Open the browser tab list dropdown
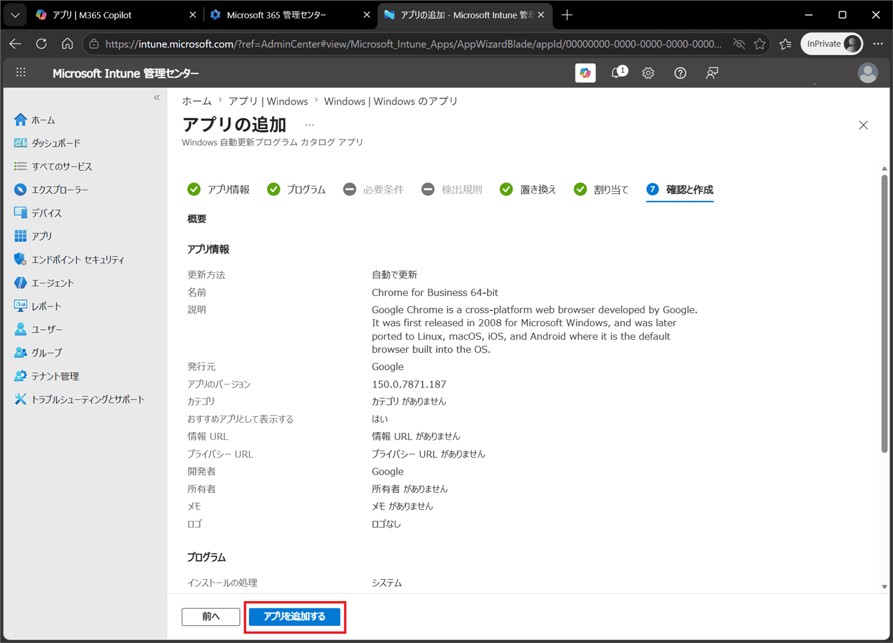Viewport: 893px width, 643px height. [x=15, y=15]
